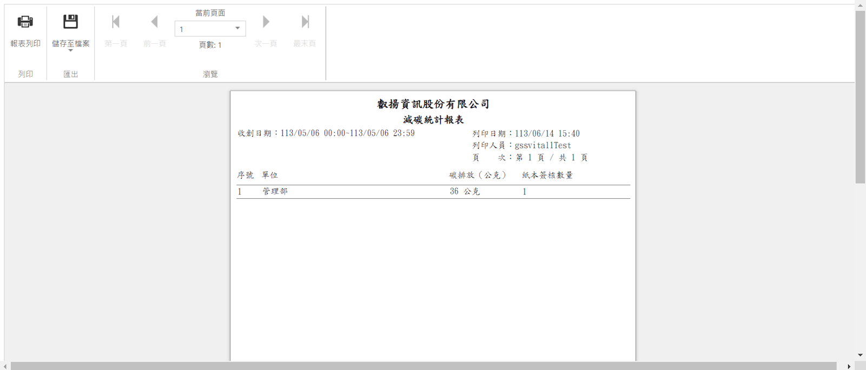The image size is (866, 370).
Task: Click the 碳排放（公克） column header
Action: pyautogui.click(x=478, y=175)
